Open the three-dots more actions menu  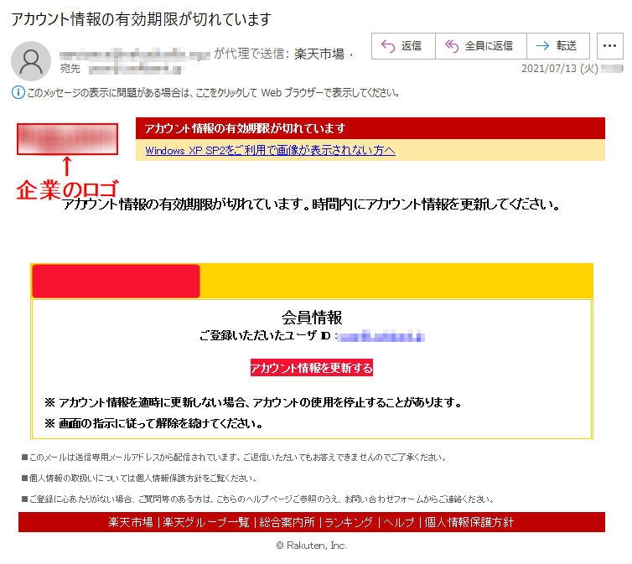point(610,46)
